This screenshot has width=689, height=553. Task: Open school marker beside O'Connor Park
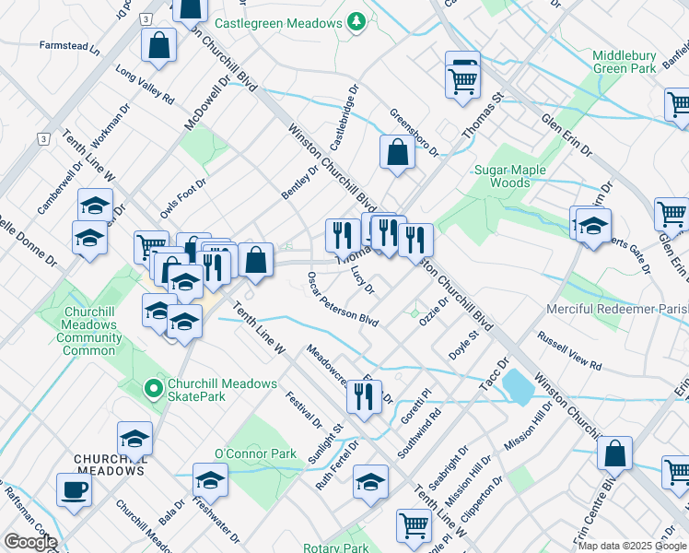[211, 482]
